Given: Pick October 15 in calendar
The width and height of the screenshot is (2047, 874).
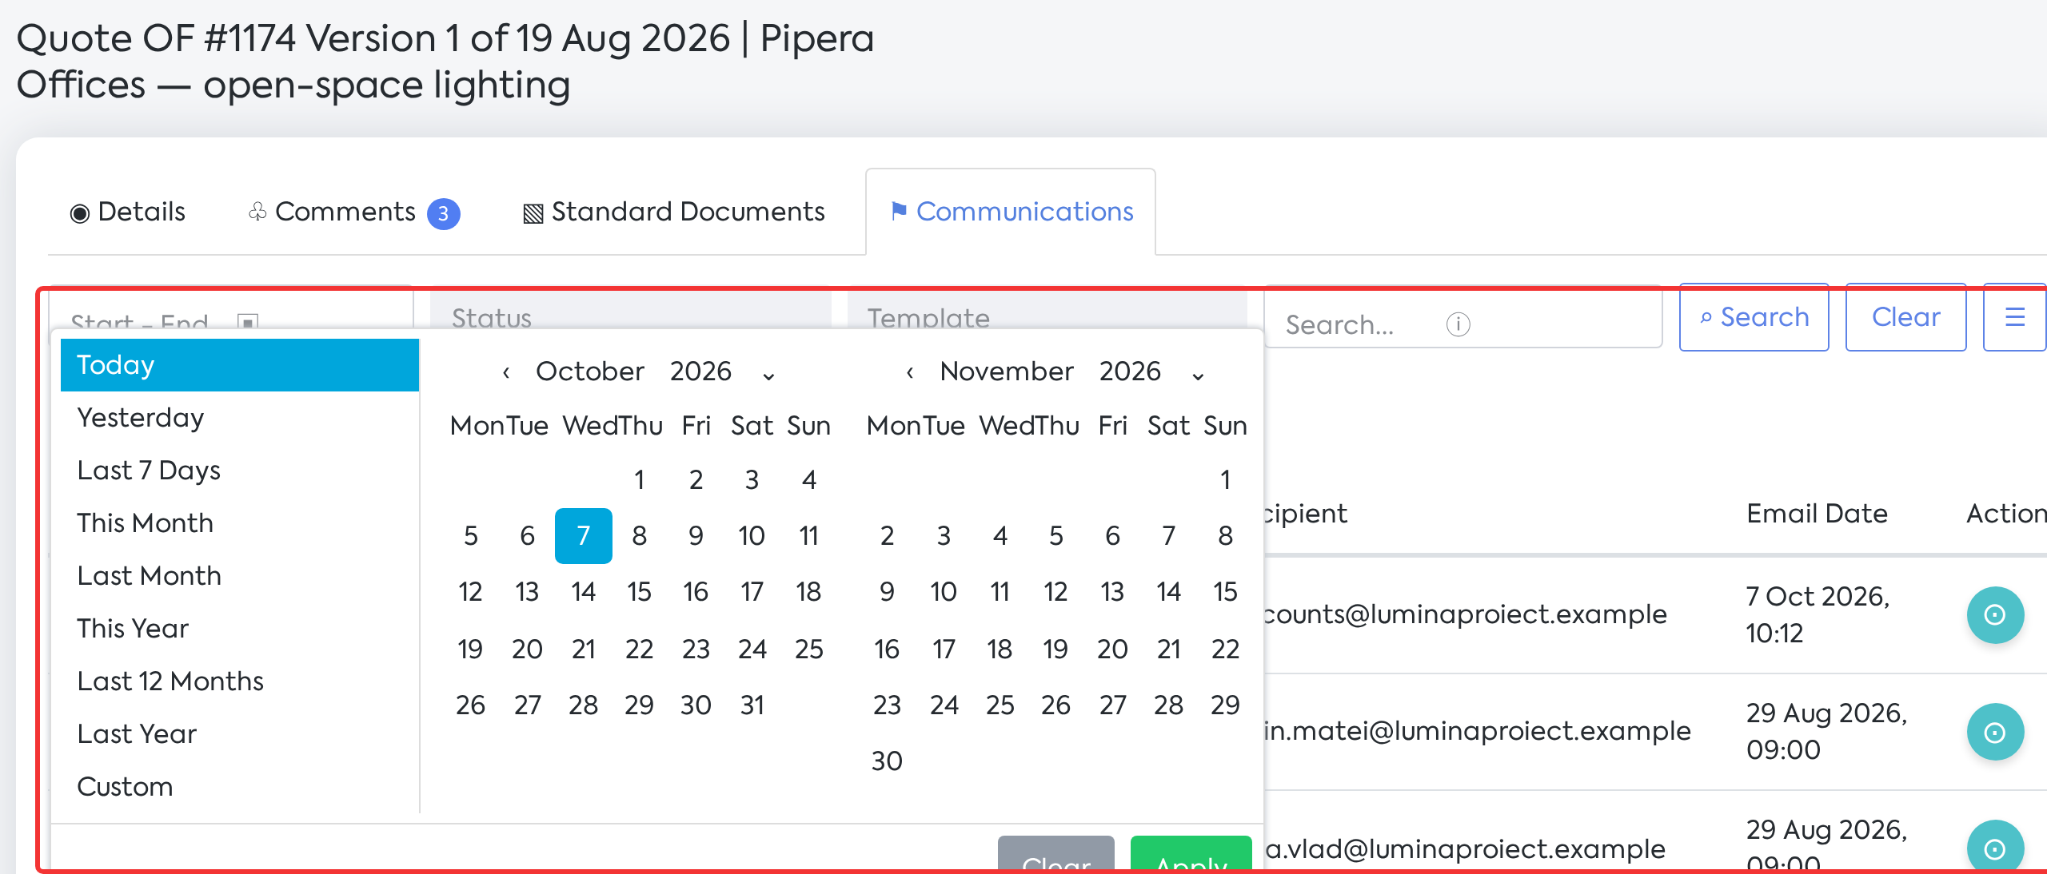Looking at the screenshot, I should point(640,592).
